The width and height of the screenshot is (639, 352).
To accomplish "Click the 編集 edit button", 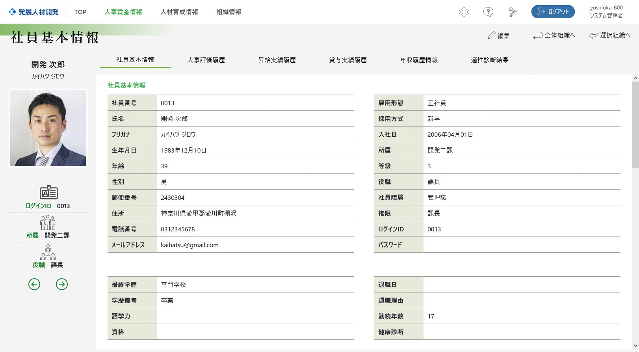I will pyautogui.click(x=498, y=35).
